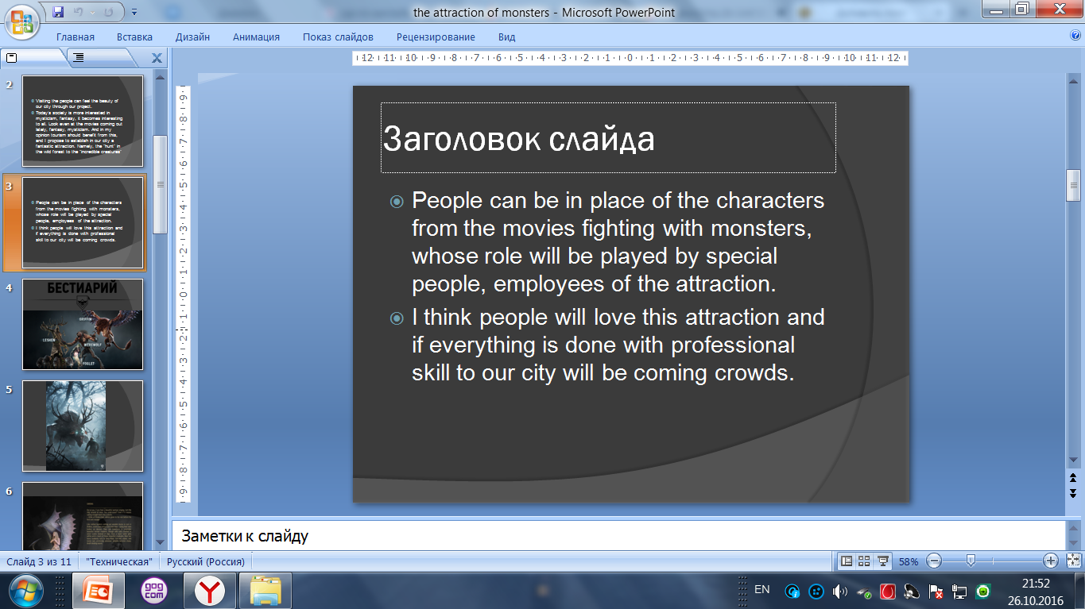
Task: Open the undo history dropdown arrow
Action: [x=91, y=12]
